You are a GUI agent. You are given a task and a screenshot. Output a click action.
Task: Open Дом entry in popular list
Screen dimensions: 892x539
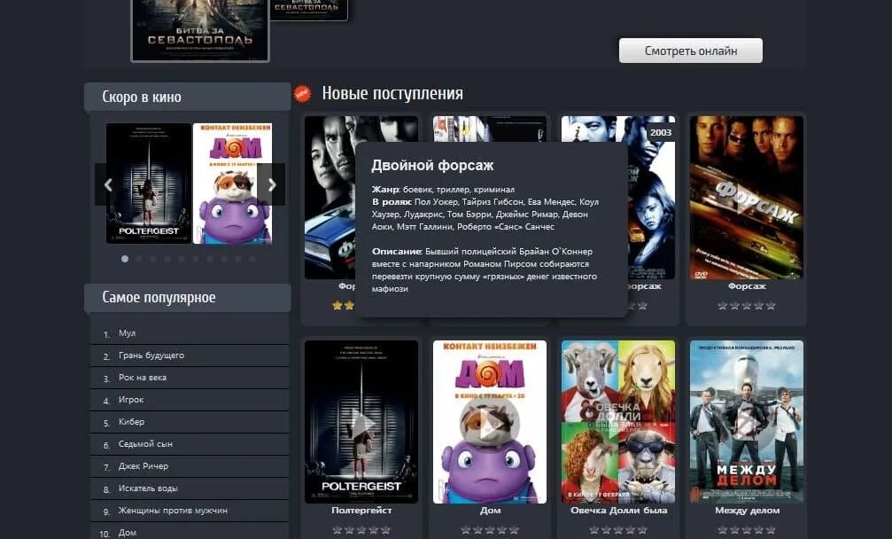tap(127, 532)
